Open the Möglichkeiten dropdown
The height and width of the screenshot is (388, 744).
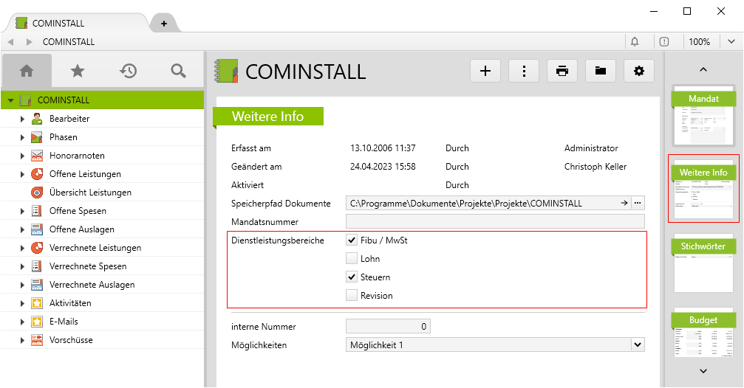coord(638,344)
